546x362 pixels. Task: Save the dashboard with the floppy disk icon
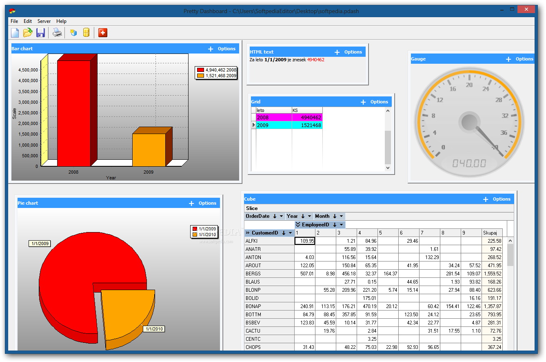[x=40, y=33]
